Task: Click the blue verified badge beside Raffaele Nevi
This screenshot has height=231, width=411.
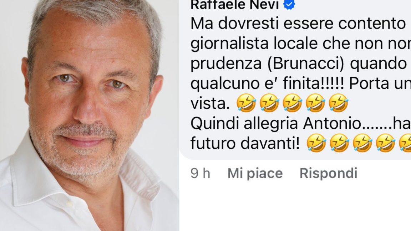Action: [289, 4]
